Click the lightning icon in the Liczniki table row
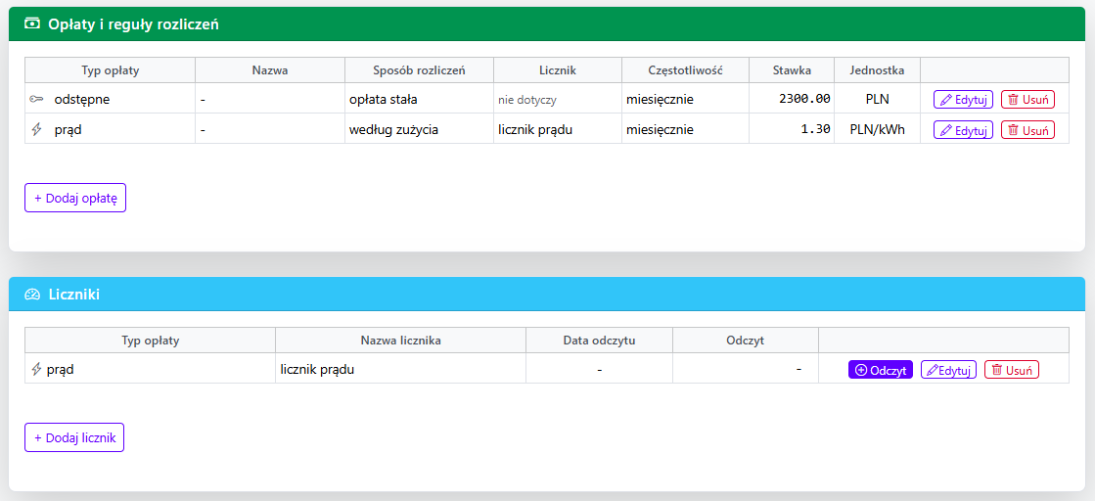The width and height of the screenshot is (1095, 501). 37,369
